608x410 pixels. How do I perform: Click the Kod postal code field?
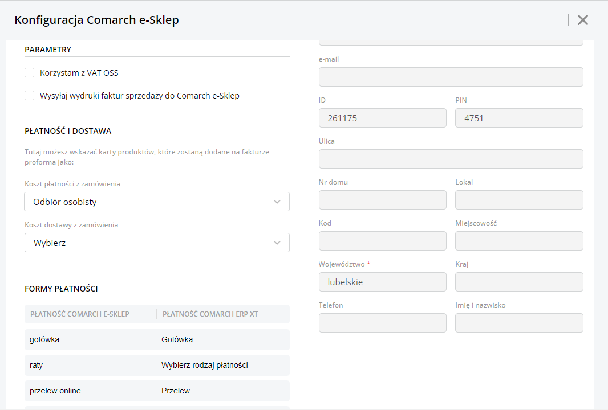[382, 241]
